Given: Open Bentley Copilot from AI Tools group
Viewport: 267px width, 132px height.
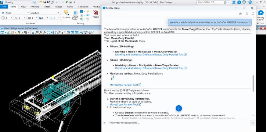Looking at the screenshot, I should [261, 15].
